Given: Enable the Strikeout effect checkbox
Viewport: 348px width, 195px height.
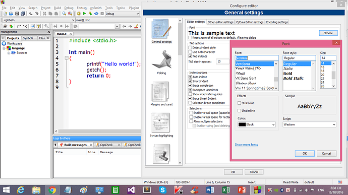Looking at the screenshot, I should pos(239,103).
